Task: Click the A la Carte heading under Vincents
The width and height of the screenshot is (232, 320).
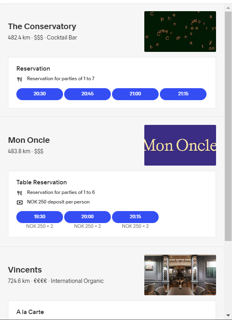Action: 30,312
